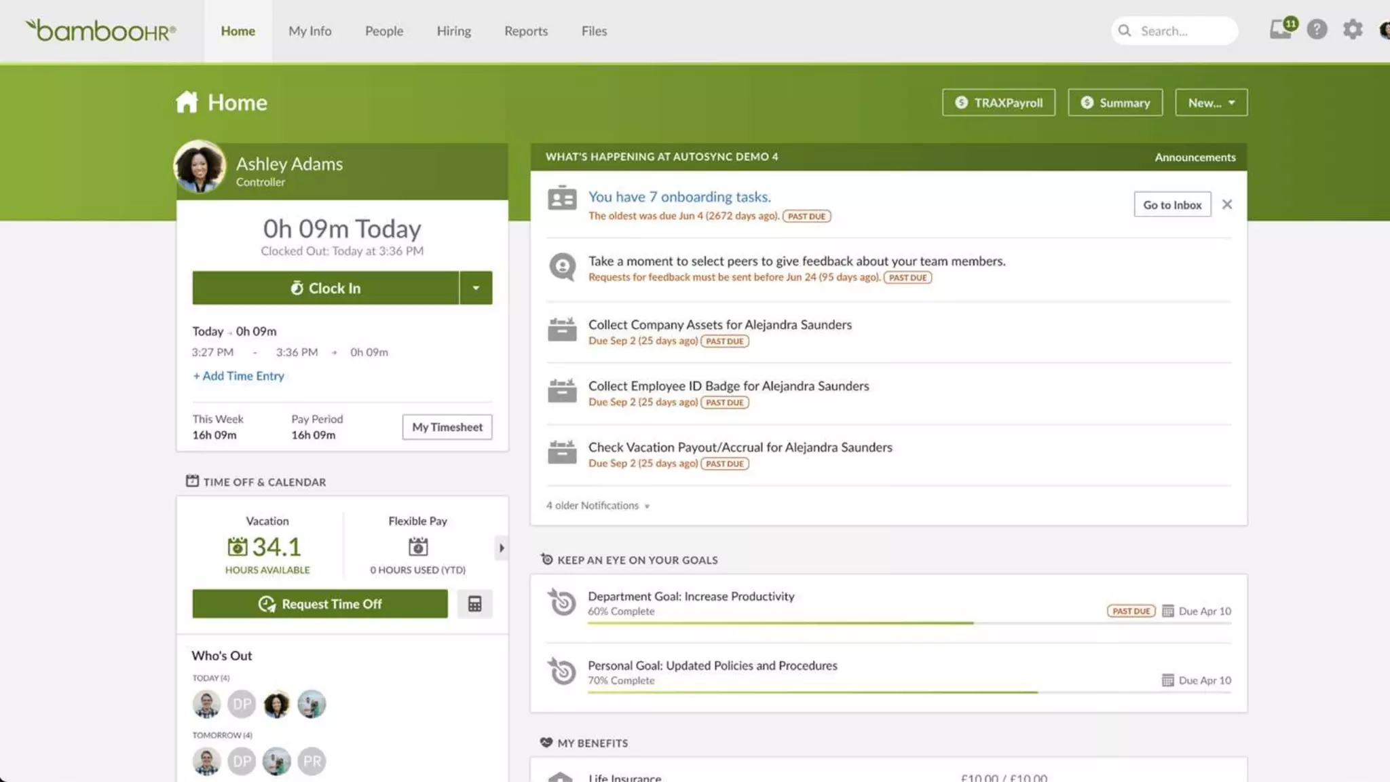
Task: Open the Reports tab
Action: (525, 31)
